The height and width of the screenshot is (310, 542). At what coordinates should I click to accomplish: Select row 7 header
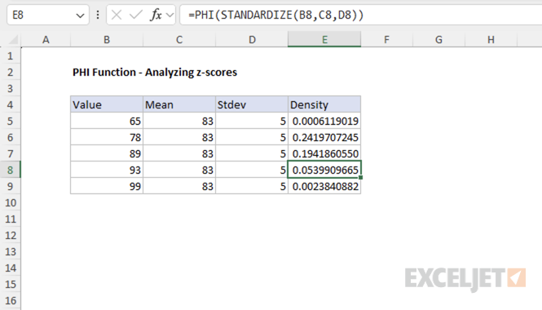10,153
